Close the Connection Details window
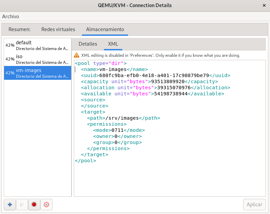 (x=264, y=5)
